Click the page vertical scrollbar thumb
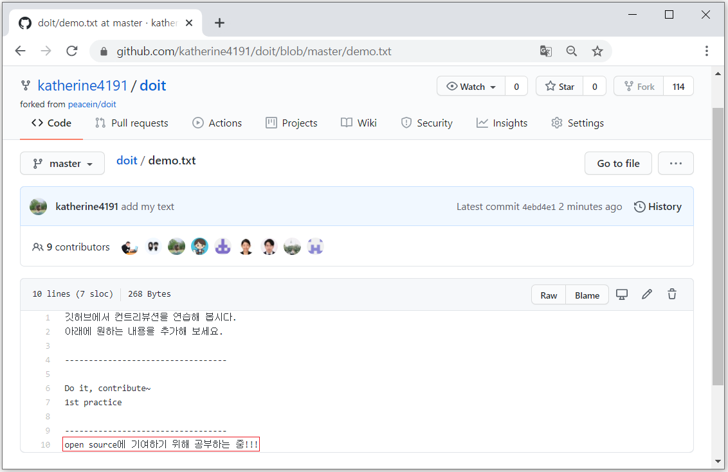 point(718,246)
